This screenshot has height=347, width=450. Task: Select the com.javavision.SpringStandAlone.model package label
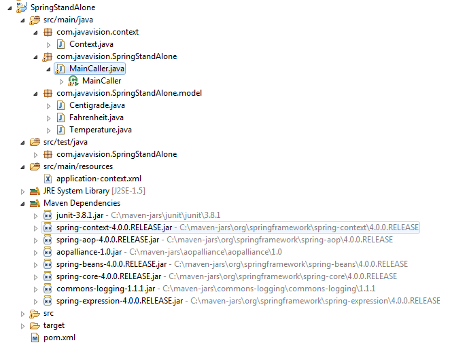click(x=129, y=93)
